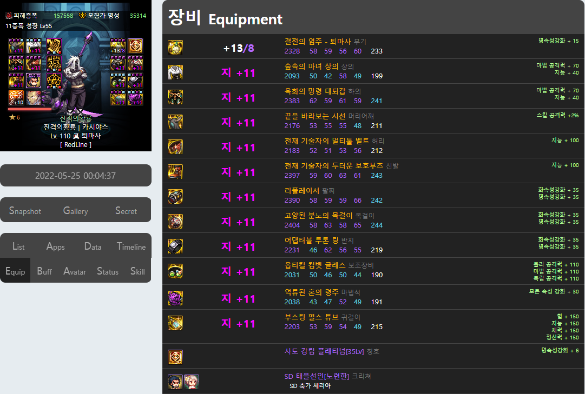
Task: Click the 숲속의 마녀 상의 top armor icon
Action: pos(175,72)
